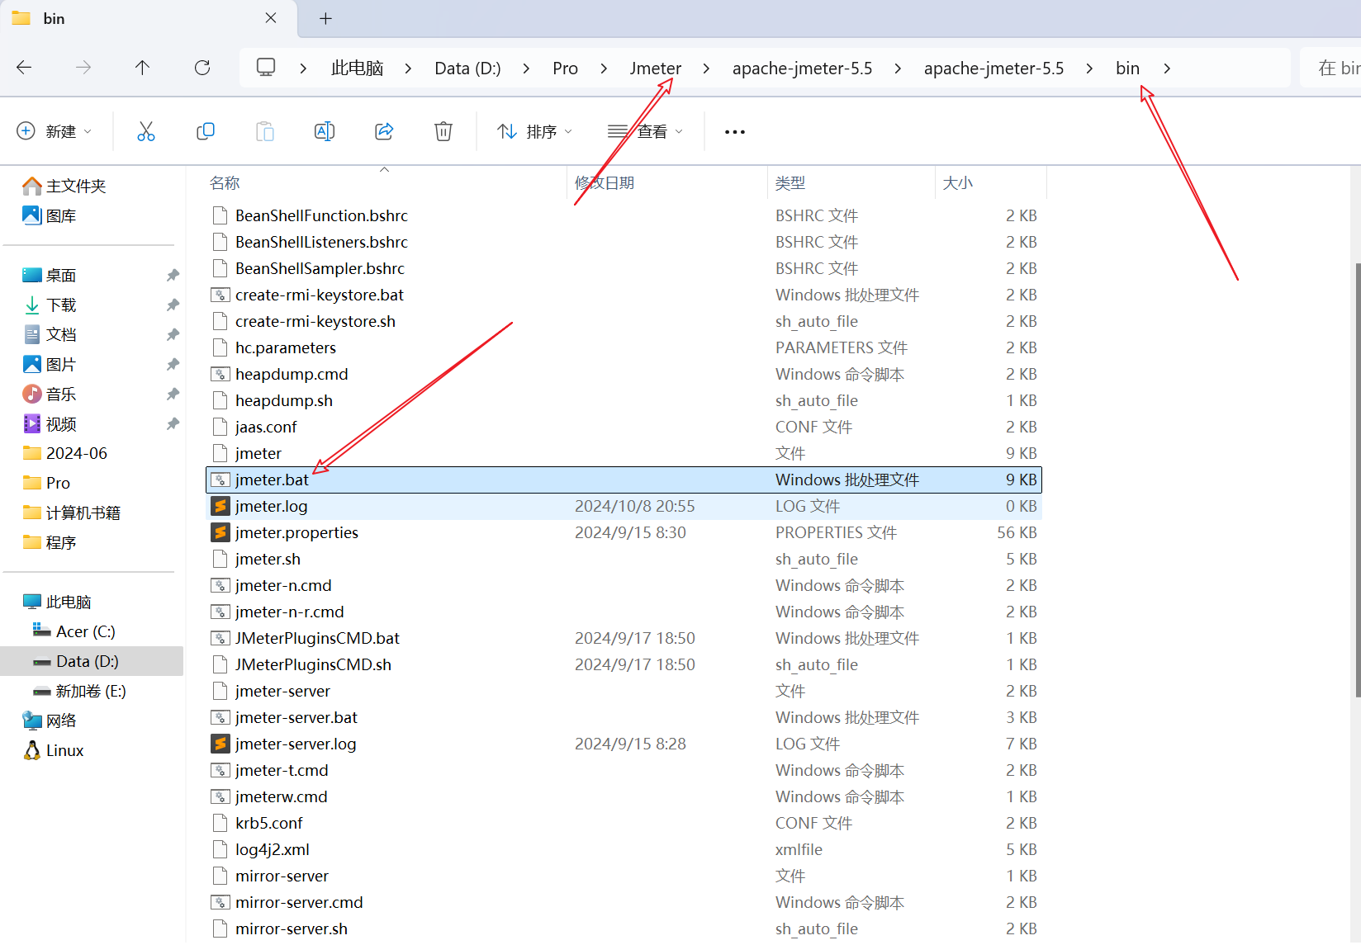Select mirror-server.cmd file

624,902
